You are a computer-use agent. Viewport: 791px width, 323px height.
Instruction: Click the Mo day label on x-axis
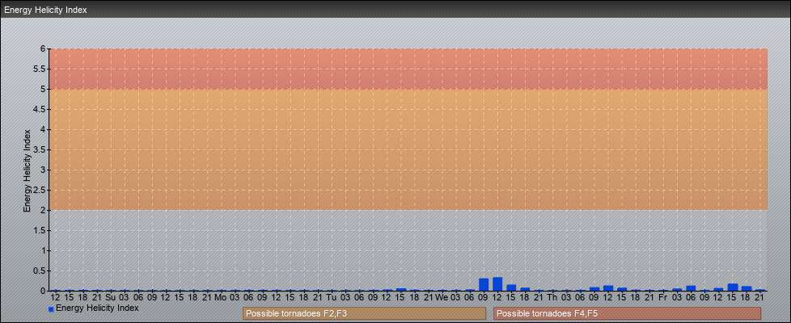click(221, 297)
